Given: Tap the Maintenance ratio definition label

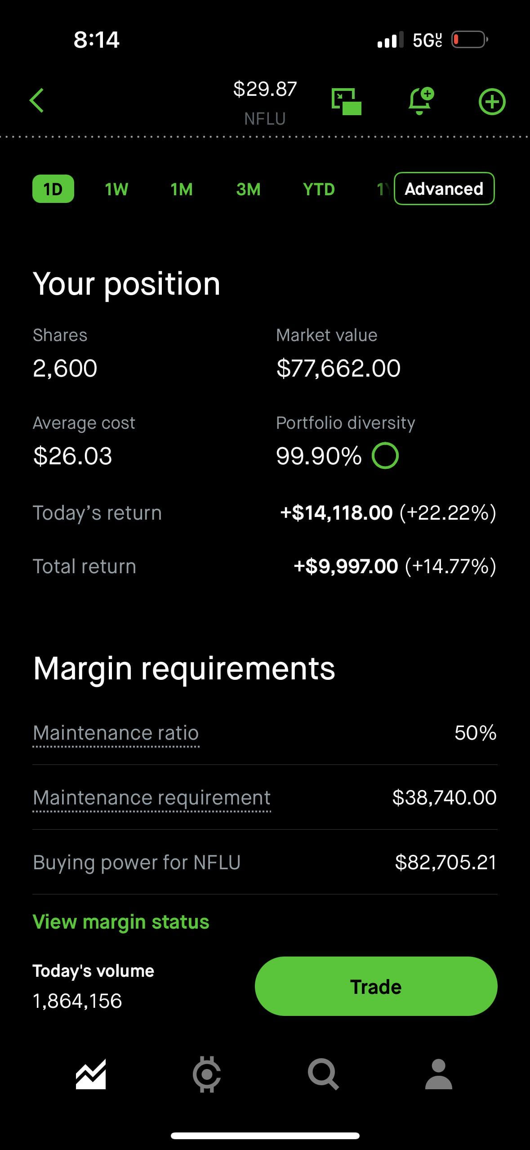Looking at the screenshot, I should click(x=116, y=733).
